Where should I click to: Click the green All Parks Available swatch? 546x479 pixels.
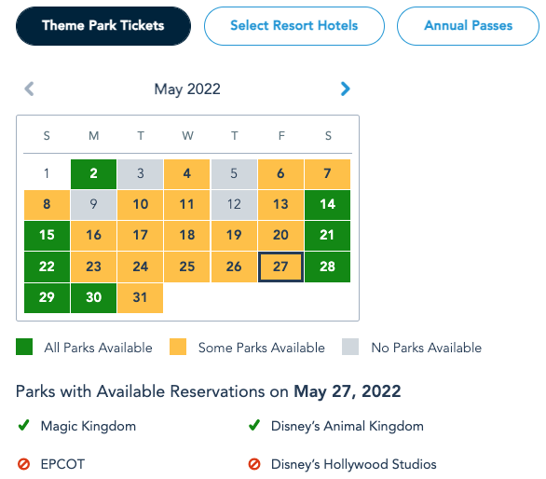pyautogui.click(x=24, y=347)
